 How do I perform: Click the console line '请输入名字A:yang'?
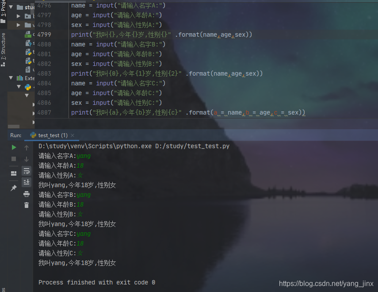point(65,156)
